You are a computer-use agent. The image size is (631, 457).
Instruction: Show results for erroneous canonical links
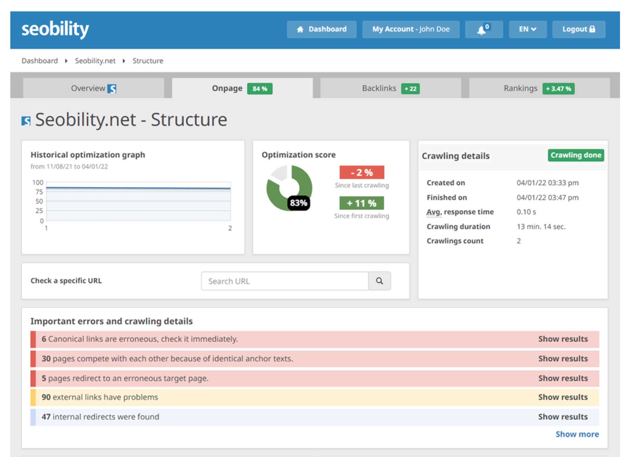(x=563, y=339)
